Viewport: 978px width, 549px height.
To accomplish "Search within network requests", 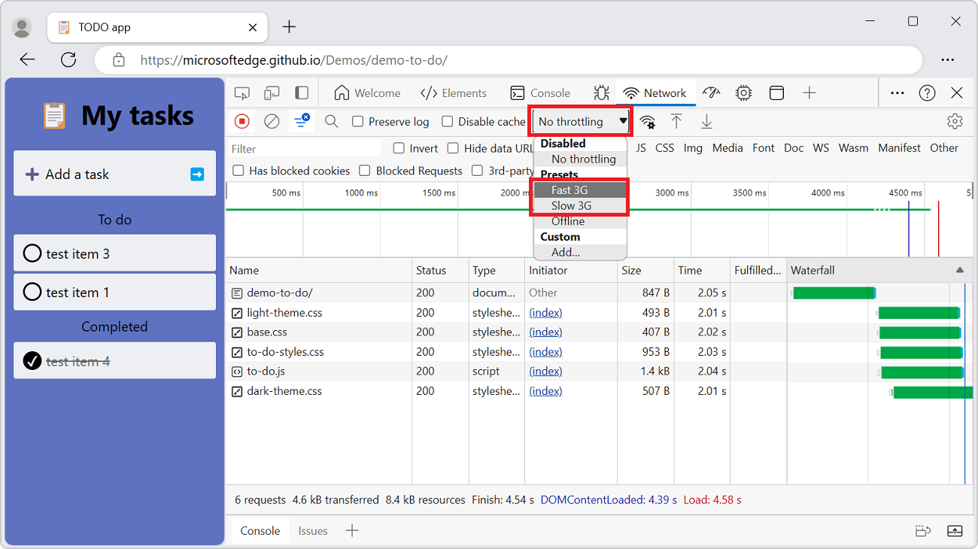I will (331, 121).
